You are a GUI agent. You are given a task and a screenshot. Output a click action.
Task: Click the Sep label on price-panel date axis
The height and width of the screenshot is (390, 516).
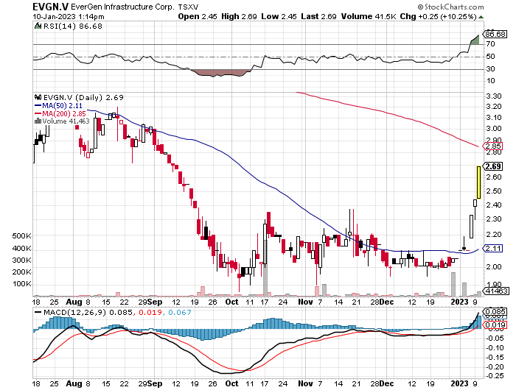(x=155, y=302)
